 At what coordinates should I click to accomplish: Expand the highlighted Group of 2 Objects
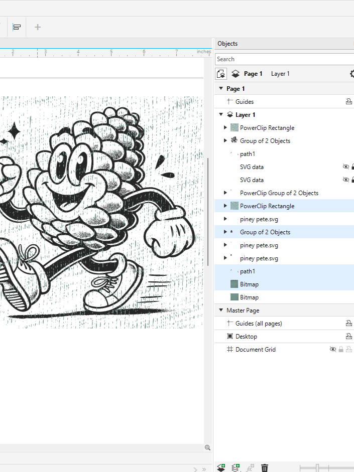point(225,232)
